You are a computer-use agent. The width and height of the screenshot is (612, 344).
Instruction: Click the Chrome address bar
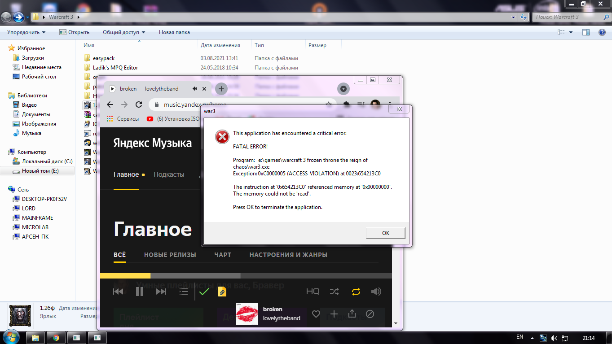coord(242,105)
